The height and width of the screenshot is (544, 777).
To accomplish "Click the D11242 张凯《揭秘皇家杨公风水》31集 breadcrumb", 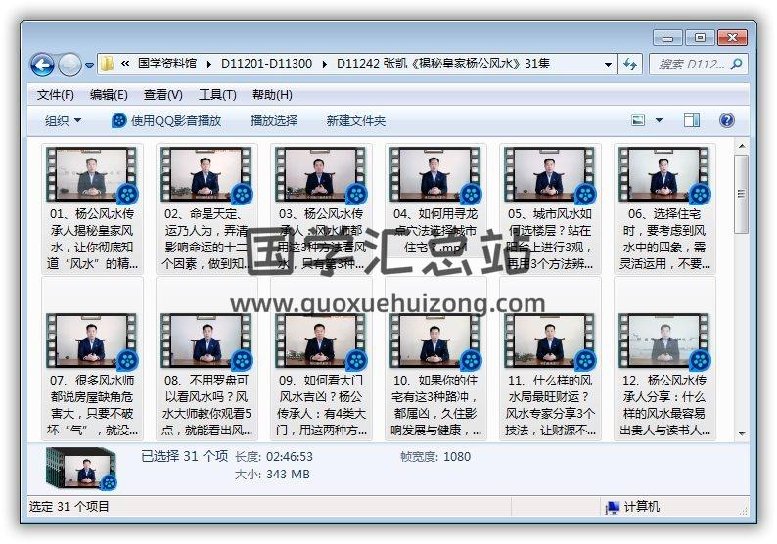I will [x=443, y=64].
